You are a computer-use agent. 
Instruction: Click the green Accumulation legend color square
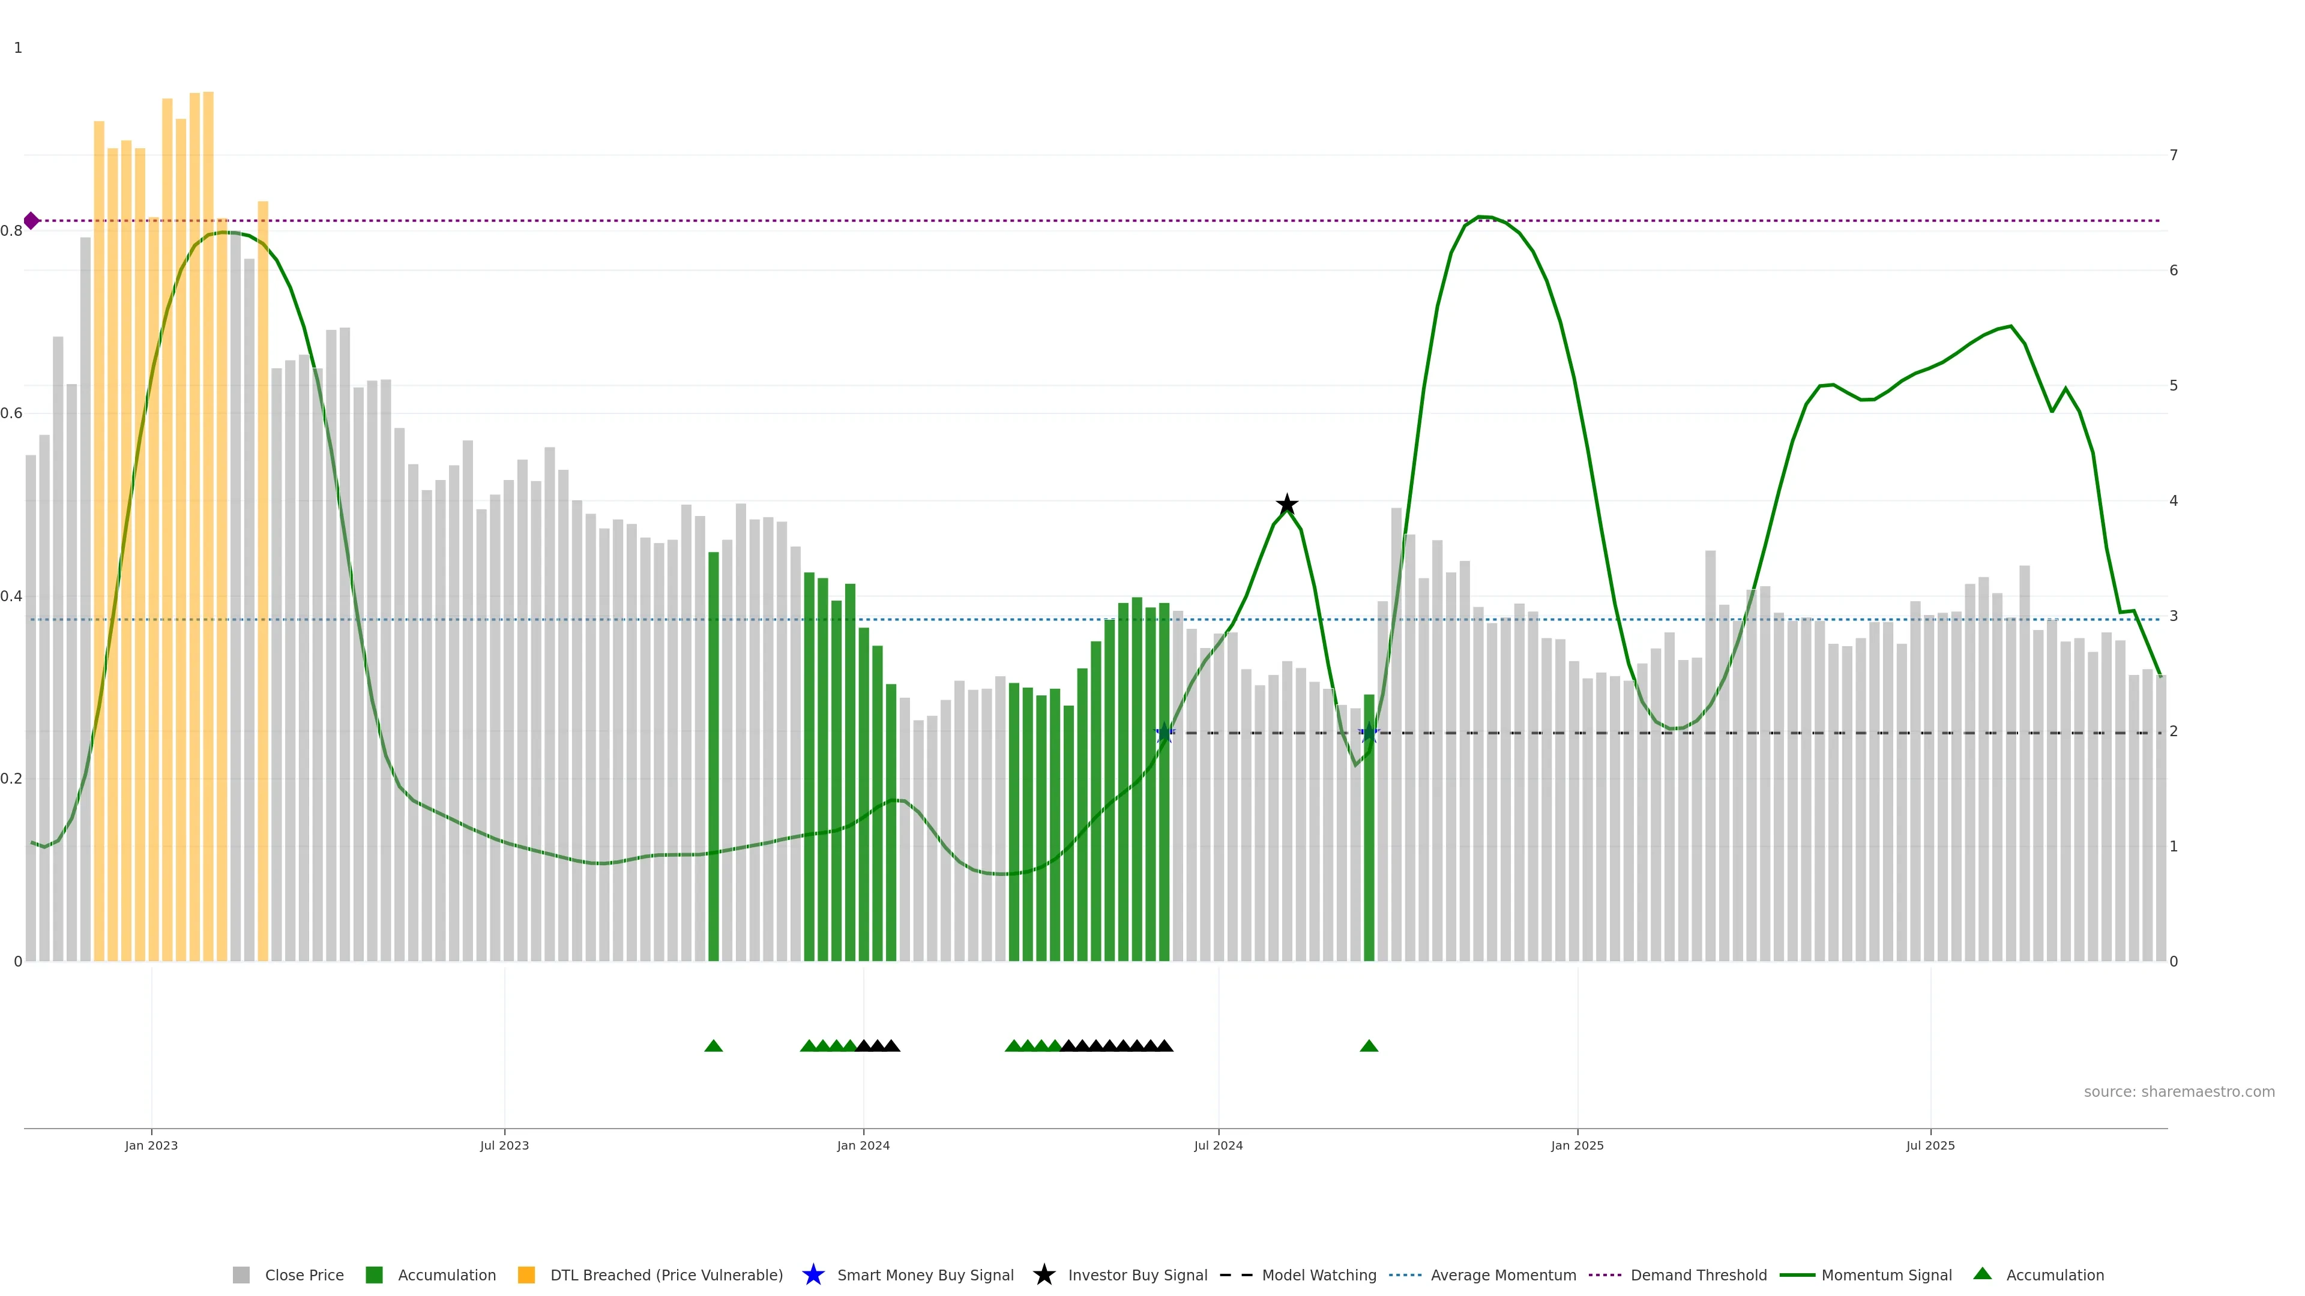pyautogui.click(x=374, y=1276)
